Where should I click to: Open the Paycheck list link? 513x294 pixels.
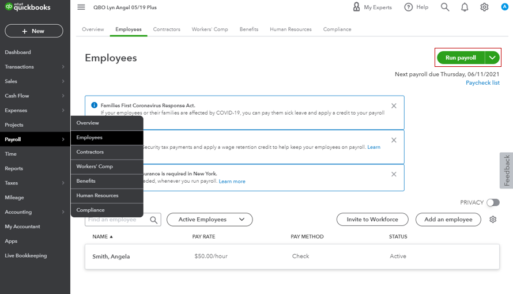pos(482,83)
